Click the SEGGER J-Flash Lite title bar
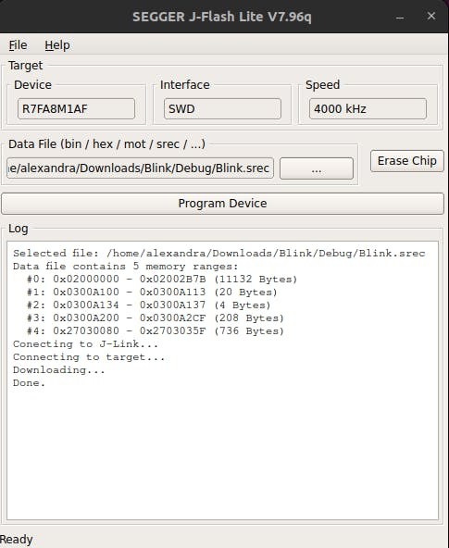The height and width of the screenshot is (548, 449). pyautogui.click(x=222, y=17)
